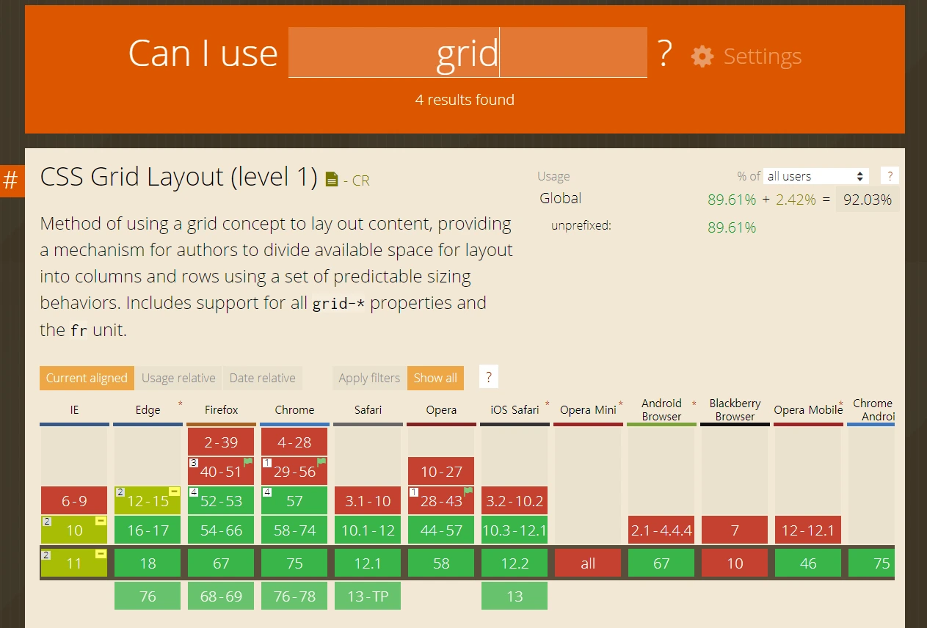Click the Opera 10-27 cell
Screen dimensions: 927x628
(441, 471)
